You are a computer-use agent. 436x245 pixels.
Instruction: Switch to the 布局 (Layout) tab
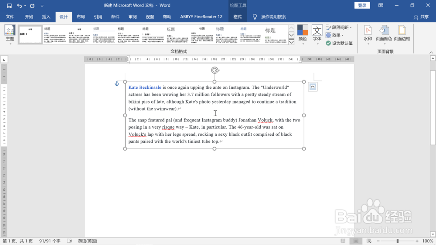(81, 17)
